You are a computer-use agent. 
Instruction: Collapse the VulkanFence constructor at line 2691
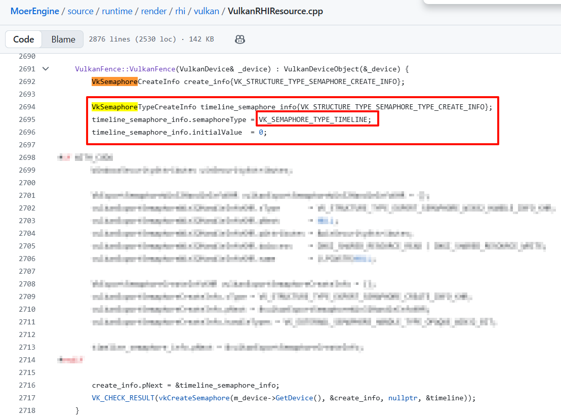click(x=46, y=69)
